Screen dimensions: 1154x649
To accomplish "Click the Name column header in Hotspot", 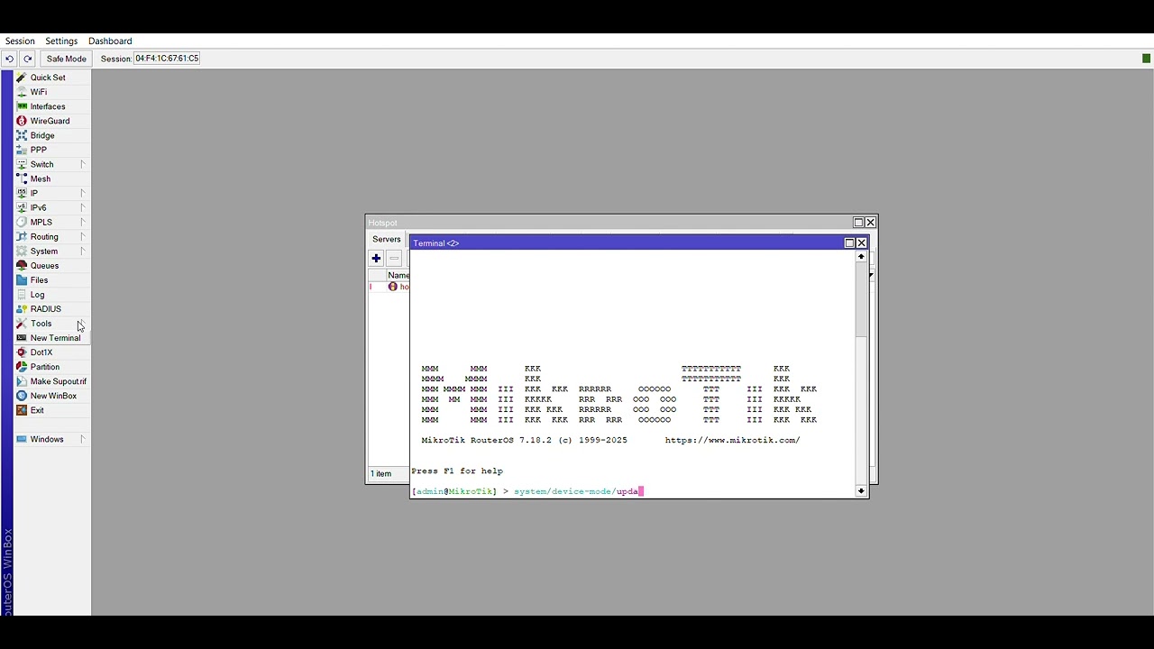I will 398,275.
